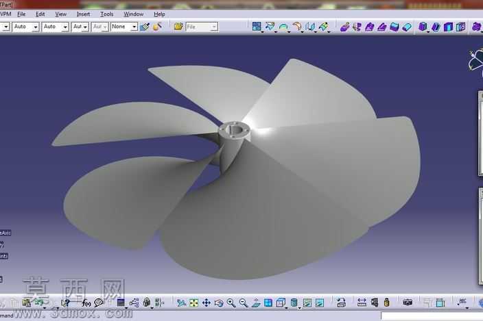Screen dimensions: 483x321
Task: Click the teal Thickness box icon
Action: 460,27
